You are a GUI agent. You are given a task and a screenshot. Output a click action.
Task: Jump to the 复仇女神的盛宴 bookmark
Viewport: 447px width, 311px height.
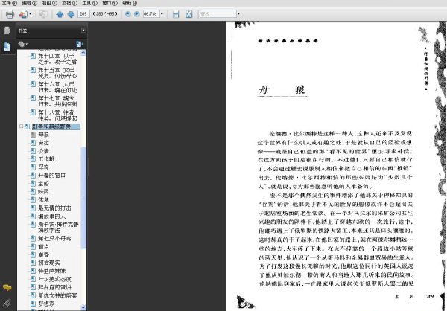57,295
